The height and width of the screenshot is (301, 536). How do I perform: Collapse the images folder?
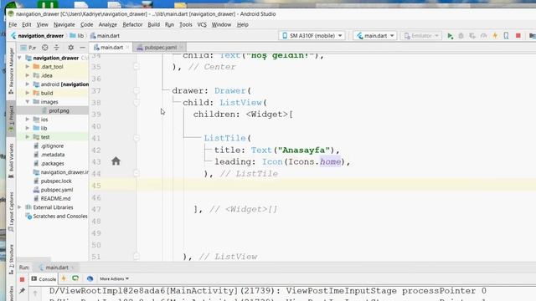tap(28, 102)
